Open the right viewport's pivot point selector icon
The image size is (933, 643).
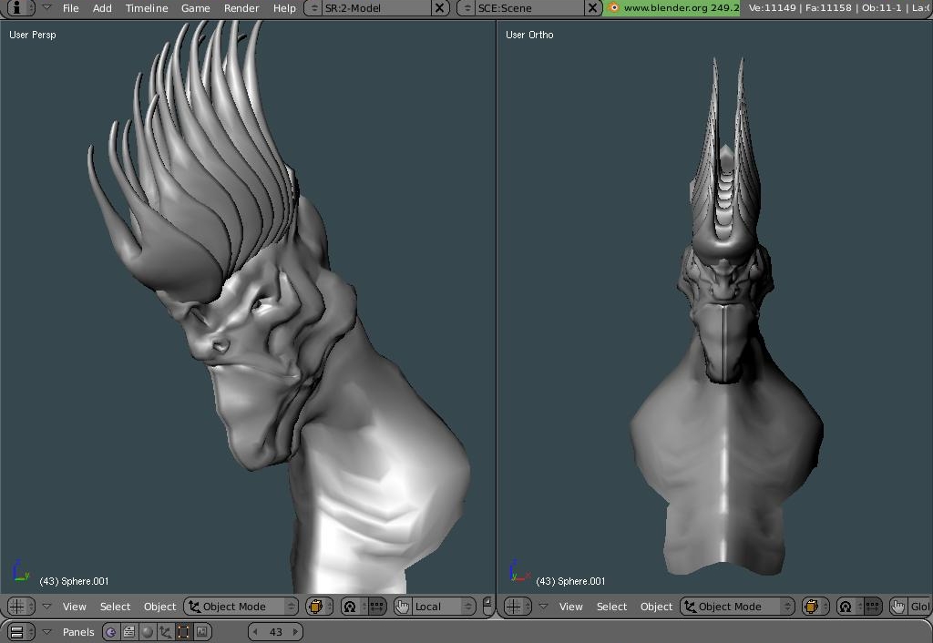click(850, 607)
